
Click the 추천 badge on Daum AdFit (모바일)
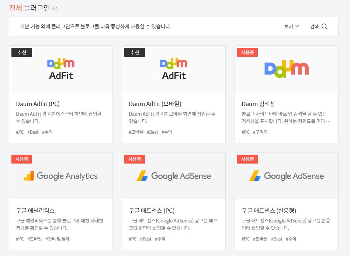tap(135, 52)
